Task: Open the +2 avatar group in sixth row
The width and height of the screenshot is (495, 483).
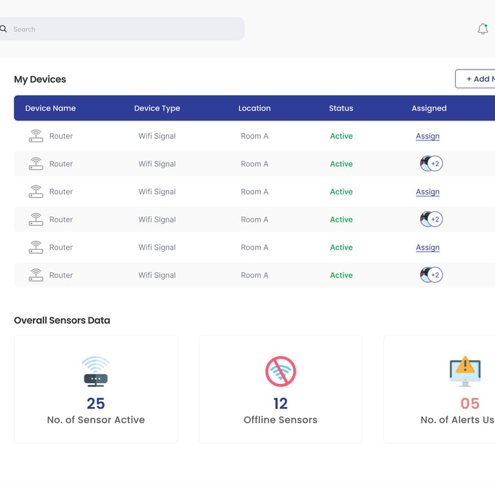Action: [431, 275]
